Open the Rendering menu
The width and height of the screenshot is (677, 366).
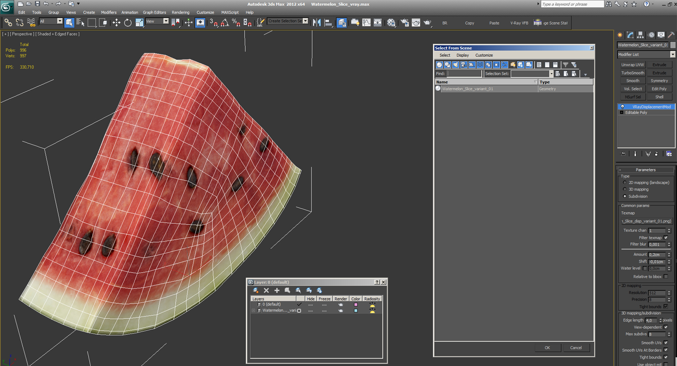click(x=180, y=12)
